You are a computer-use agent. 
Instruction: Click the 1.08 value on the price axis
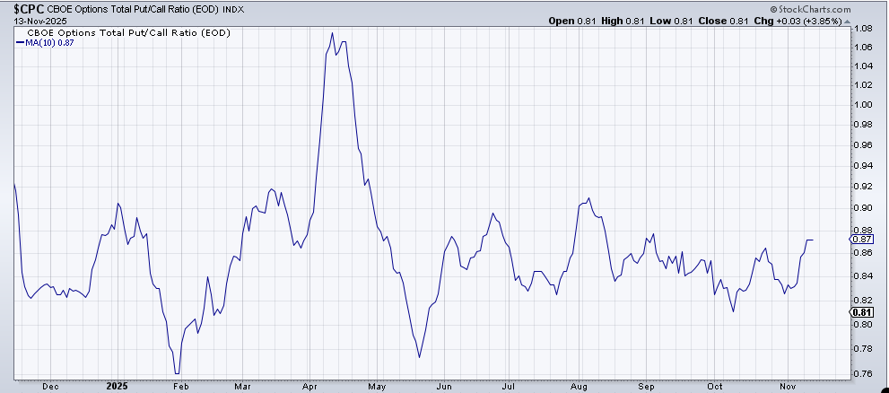(861, 29)
